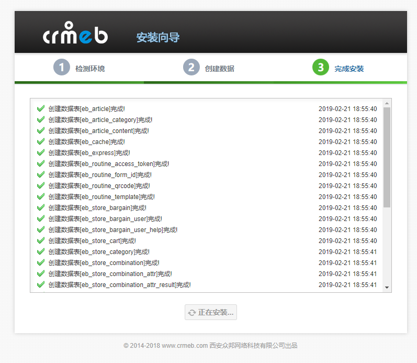Click checkmark beside eb_store_combination_attr_result row
Viewport: 417px width, 363px height.
(x=41, y=284)
